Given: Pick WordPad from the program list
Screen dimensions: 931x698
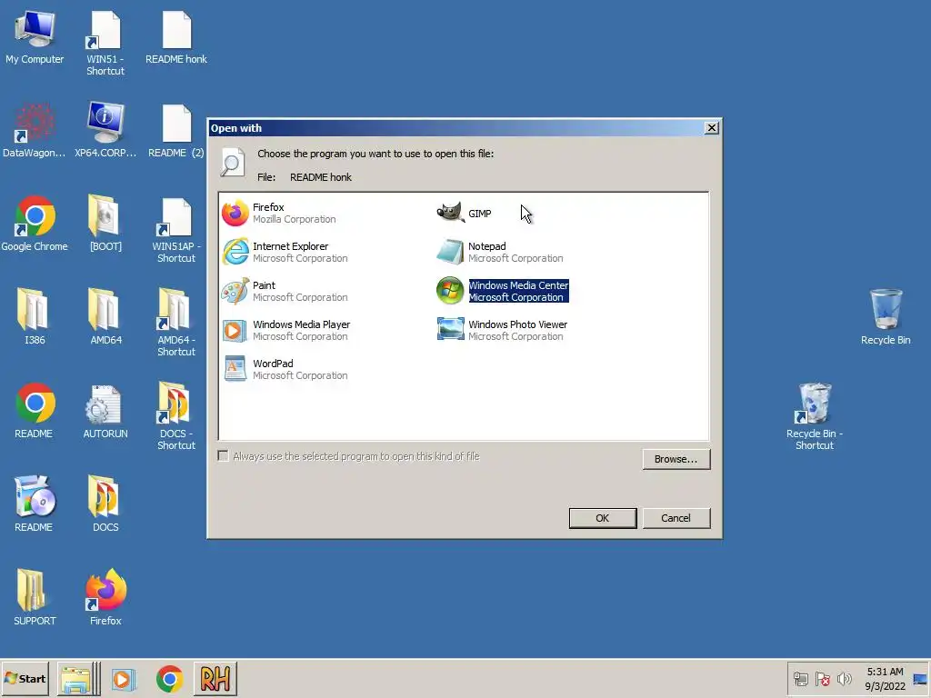Looking at the screenshot, I should [x=285, y=370].
